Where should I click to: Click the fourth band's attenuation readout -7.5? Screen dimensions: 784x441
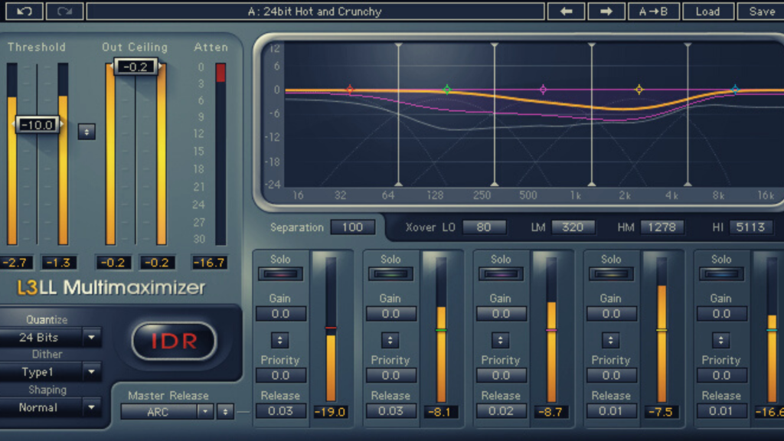click(x=661, y=412)
